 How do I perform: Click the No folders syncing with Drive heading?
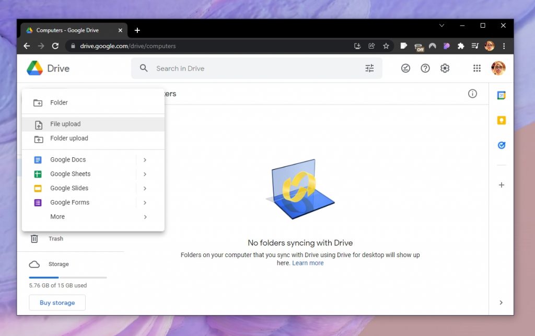pyautogui.click(x=300, y=243)
